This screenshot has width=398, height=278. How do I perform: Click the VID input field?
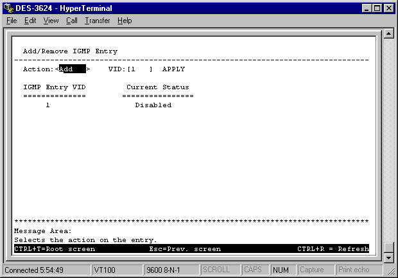tap(140, 69)
